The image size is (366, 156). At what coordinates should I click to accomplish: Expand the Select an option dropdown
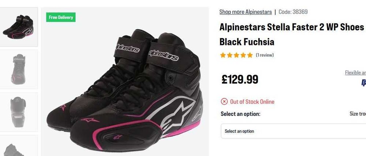(x=293, y=131)
